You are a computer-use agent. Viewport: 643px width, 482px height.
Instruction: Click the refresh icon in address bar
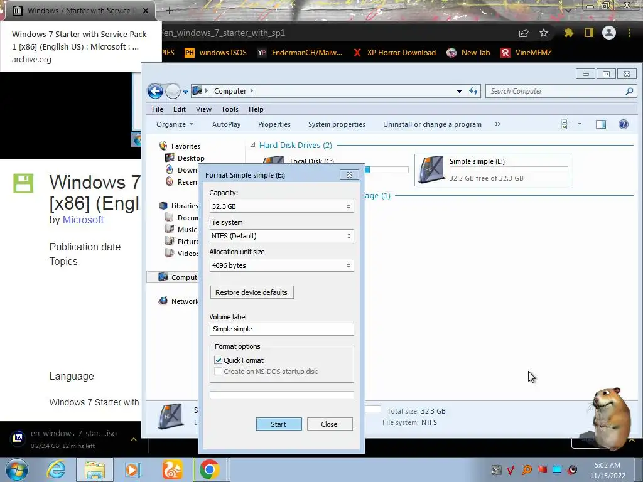473,91
